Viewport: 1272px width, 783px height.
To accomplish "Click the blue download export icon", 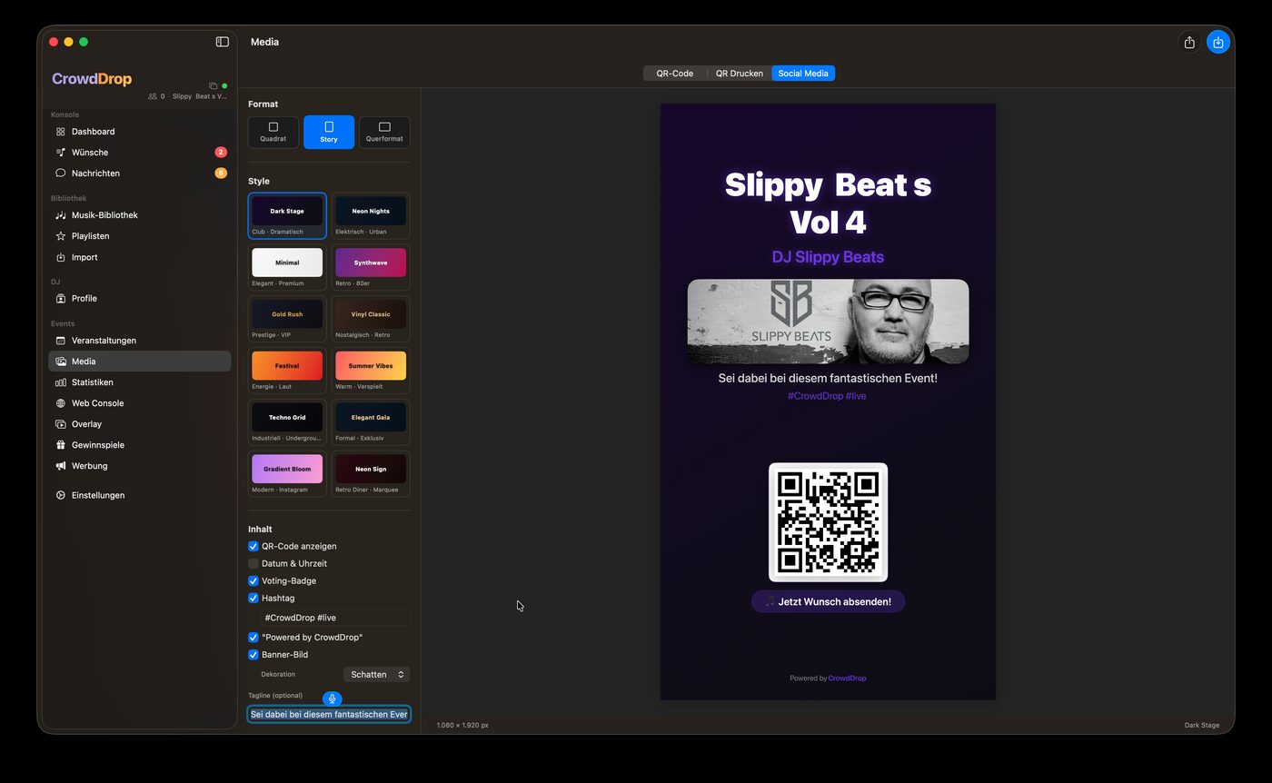I will [x=1218, y=43].
